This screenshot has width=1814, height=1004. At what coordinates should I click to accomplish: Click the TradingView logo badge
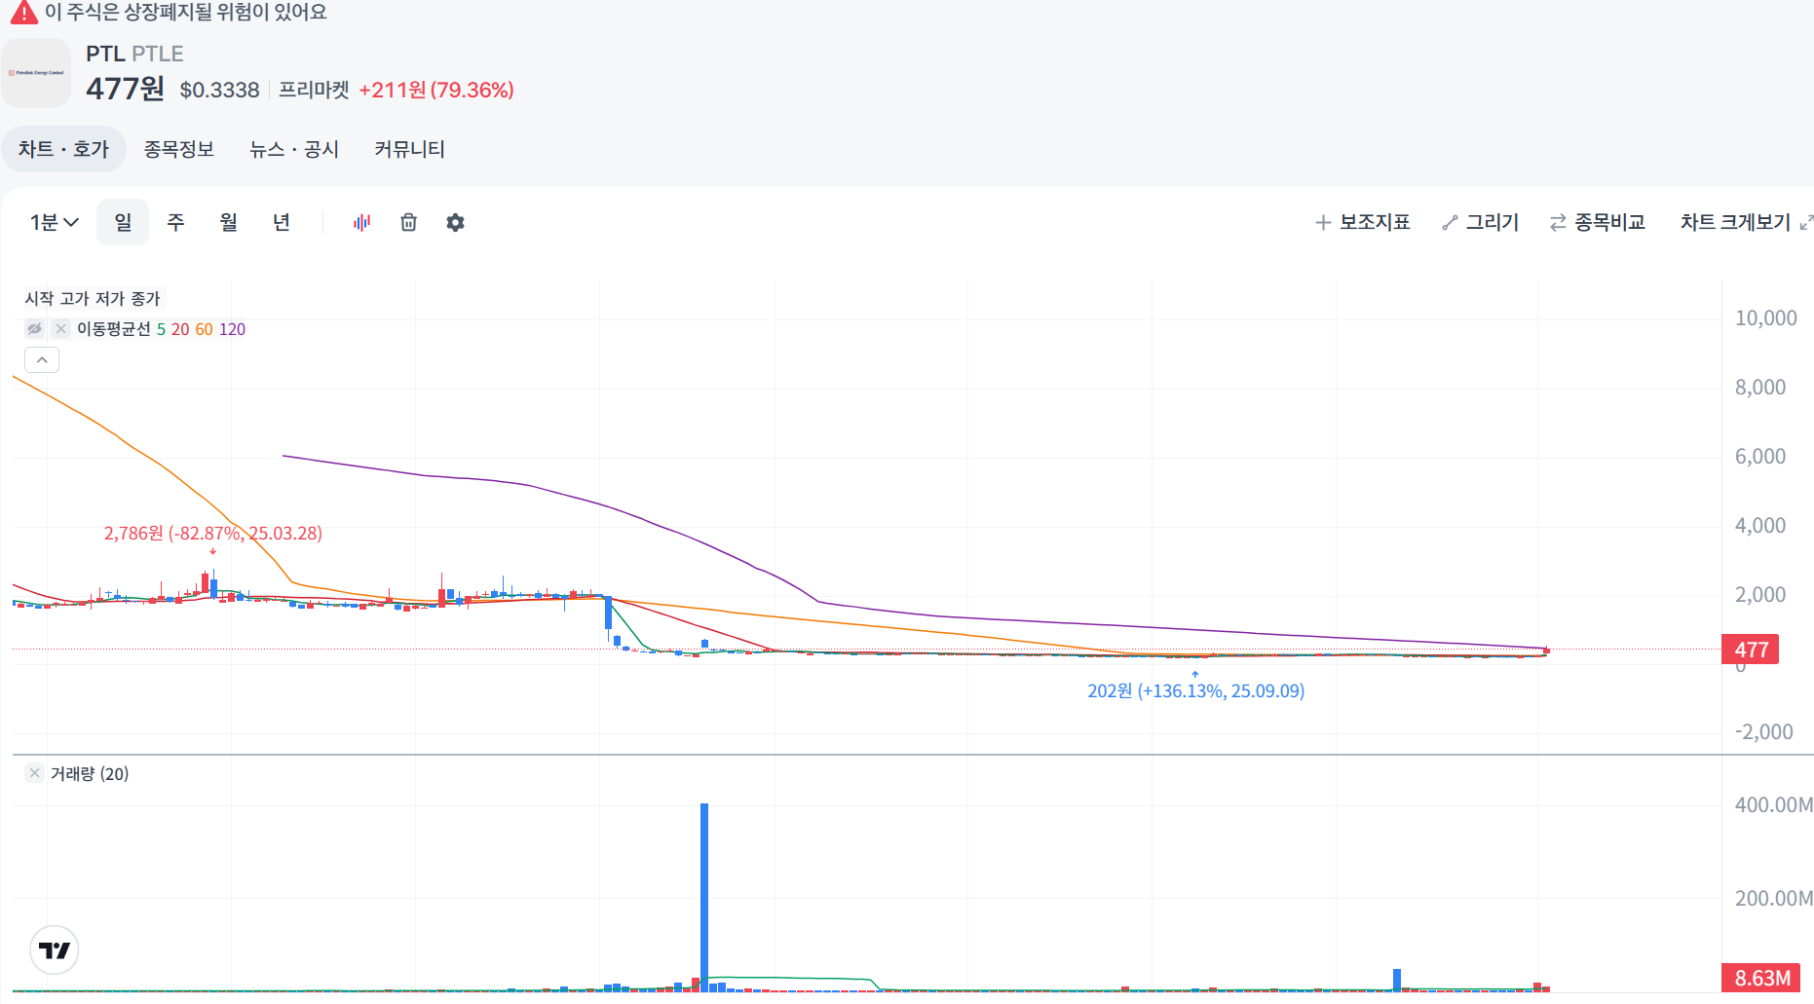pos(55,949)
